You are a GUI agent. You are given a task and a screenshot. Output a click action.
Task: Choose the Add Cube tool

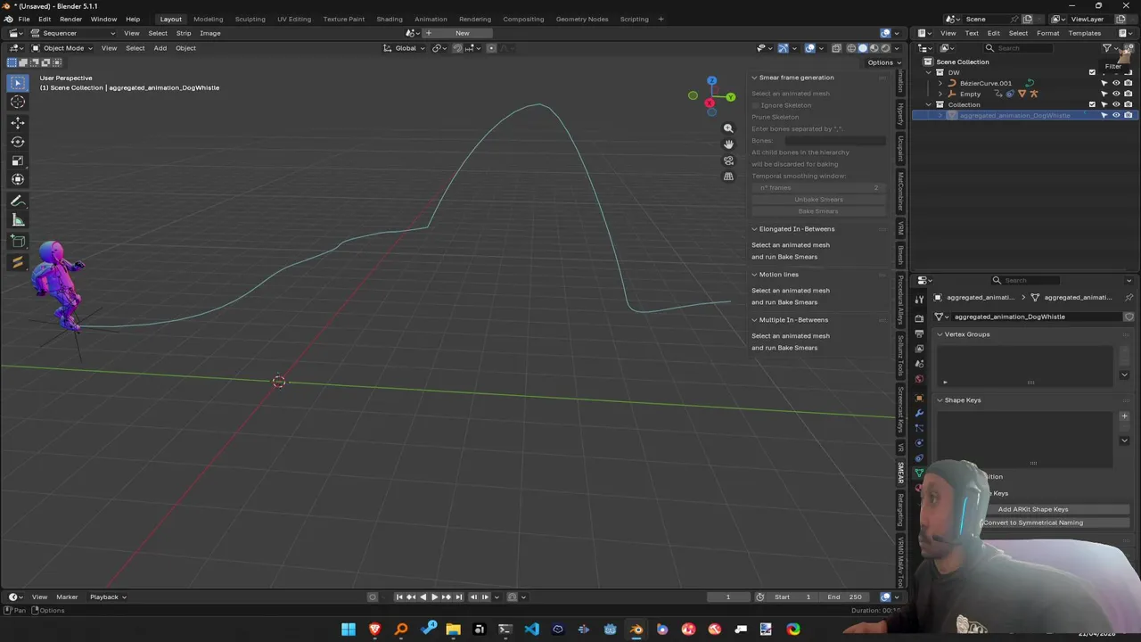click(18, 242)
